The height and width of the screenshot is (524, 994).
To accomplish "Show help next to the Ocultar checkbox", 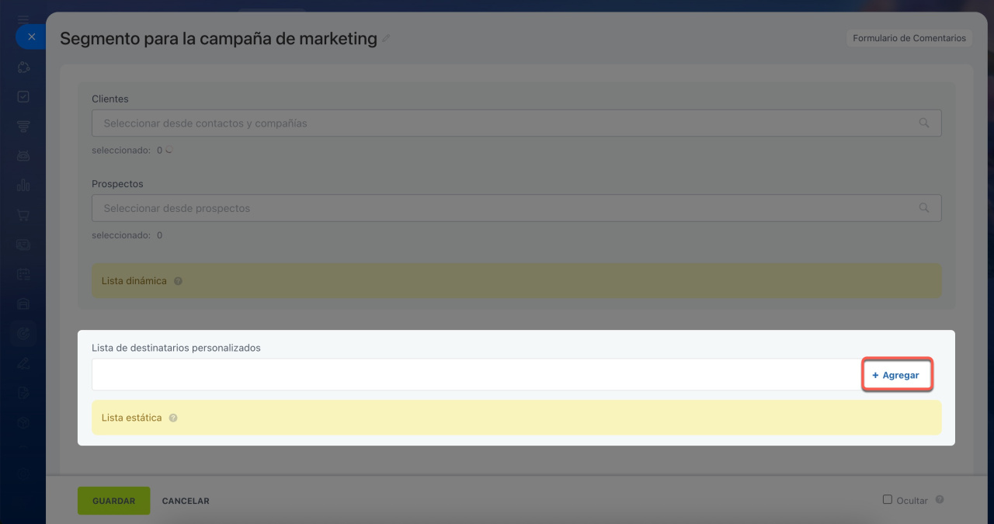I will pos(940,500).
